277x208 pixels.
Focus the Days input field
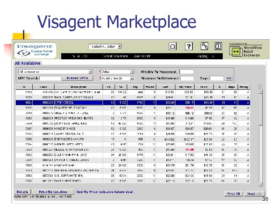pos(217,78)
